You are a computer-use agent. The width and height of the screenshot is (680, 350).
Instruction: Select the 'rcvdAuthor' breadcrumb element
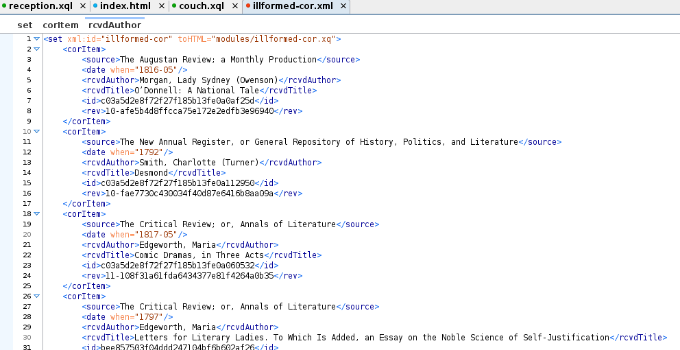pos(115,25)
